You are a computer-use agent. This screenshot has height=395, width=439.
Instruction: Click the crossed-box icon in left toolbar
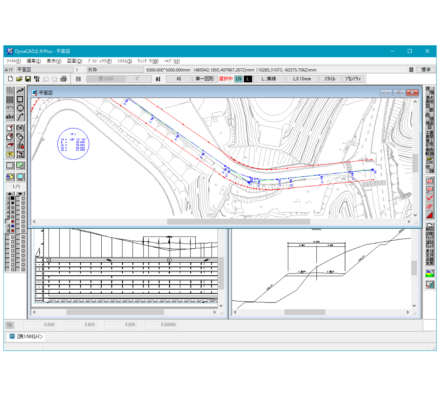[x=10, y=165]
